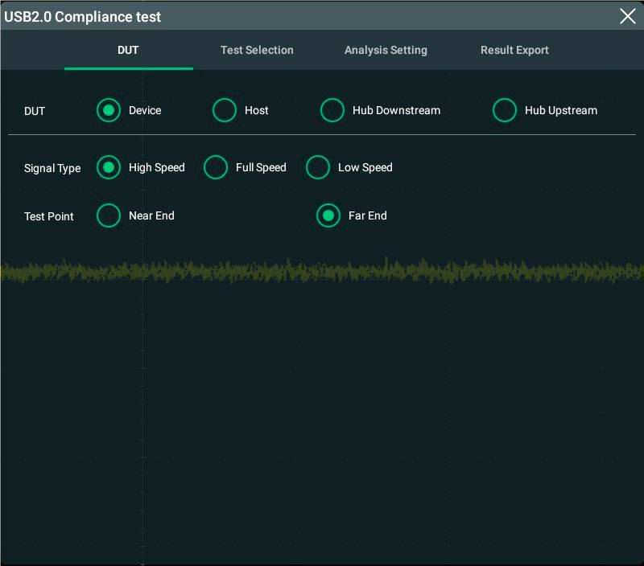Click the empty grid area below the waveform
Viewport: 644px width, 566px height.
362,418
